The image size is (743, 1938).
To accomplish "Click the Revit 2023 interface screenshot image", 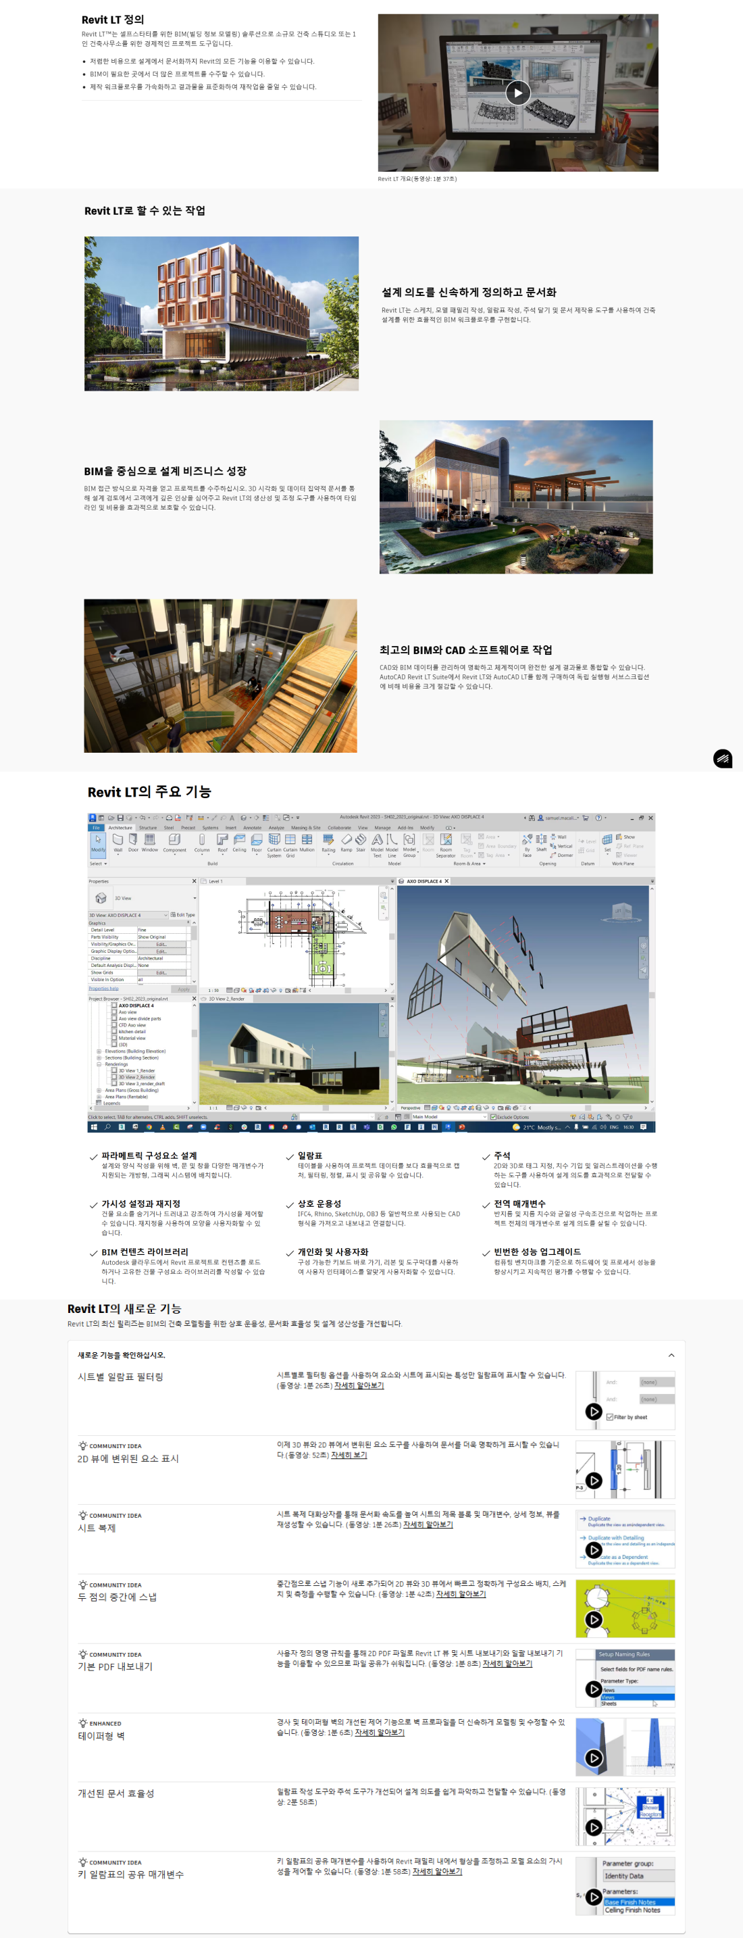I will coord(371,972).
